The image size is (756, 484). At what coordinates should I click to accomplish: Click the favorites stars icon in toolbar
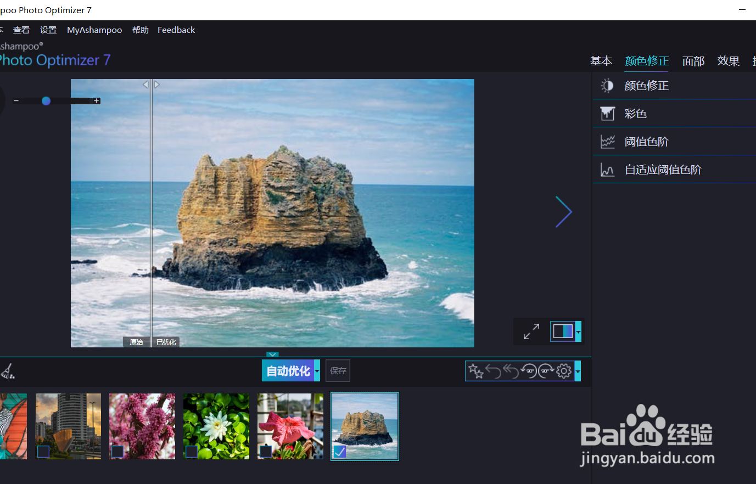click(475, 372)
